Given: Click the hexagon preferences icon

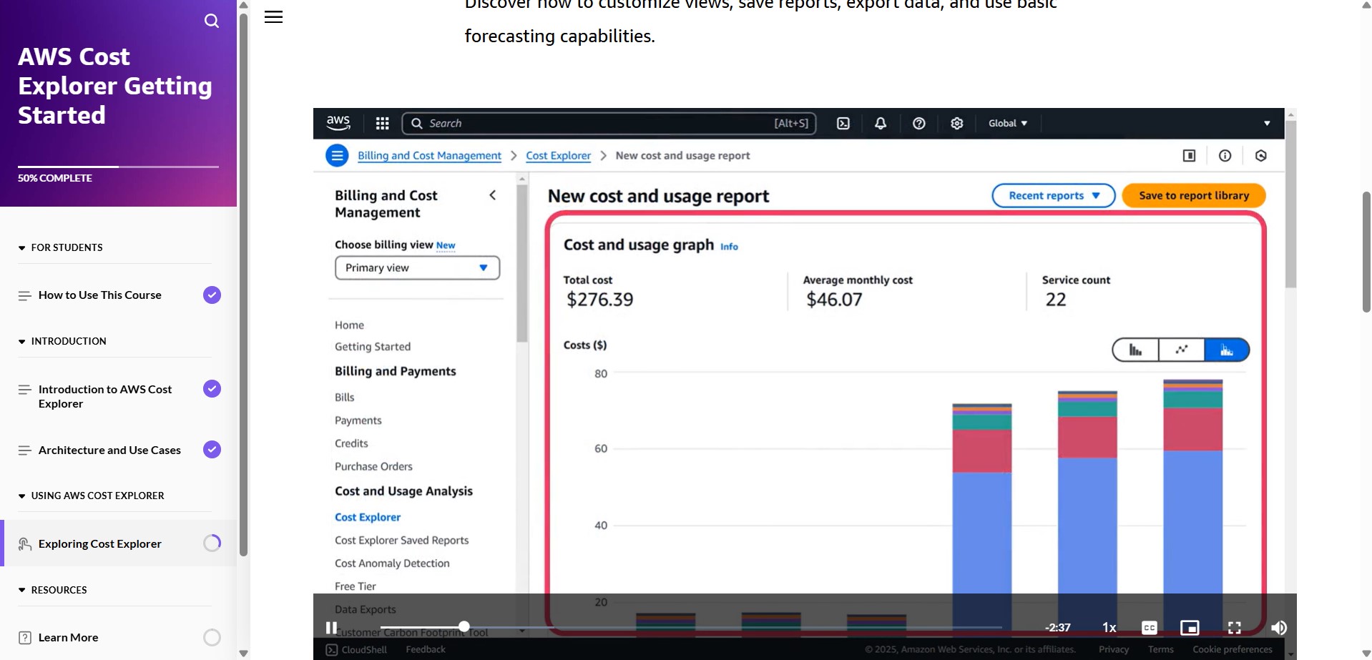Looking at the screenshot, I should click(1261, 156).
